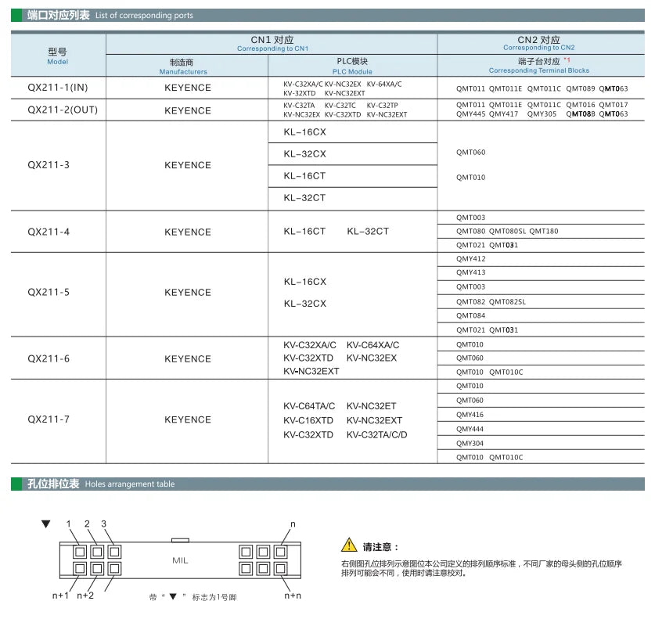
Task: Click the PLC Module column header
Action: click(352, 66)
